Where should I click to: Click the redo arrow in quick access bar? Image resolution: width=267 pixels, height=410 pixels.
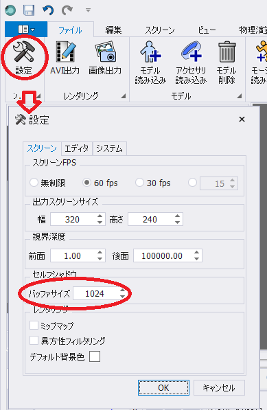pos(67,10)
